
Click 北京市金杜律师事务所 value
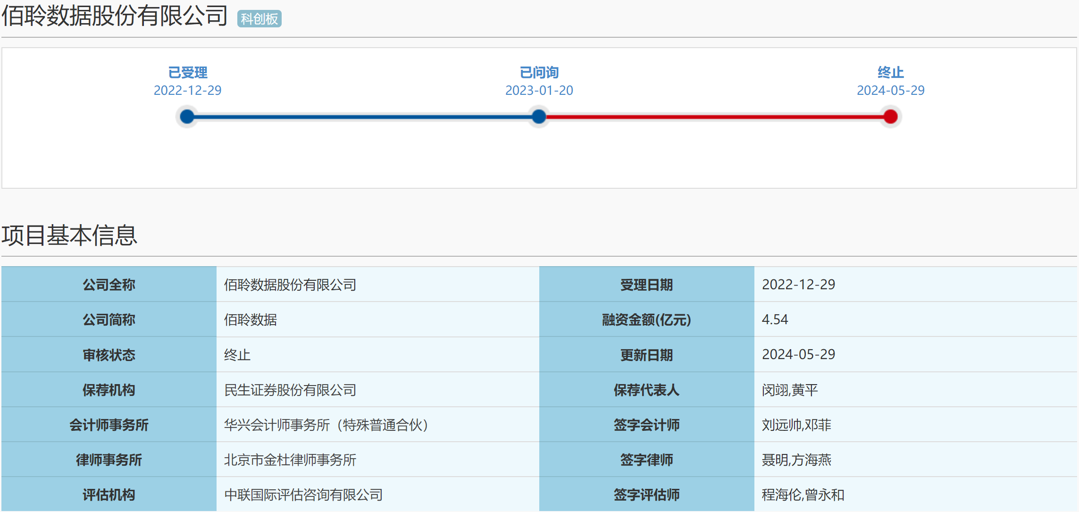click(x=290, y=460)
